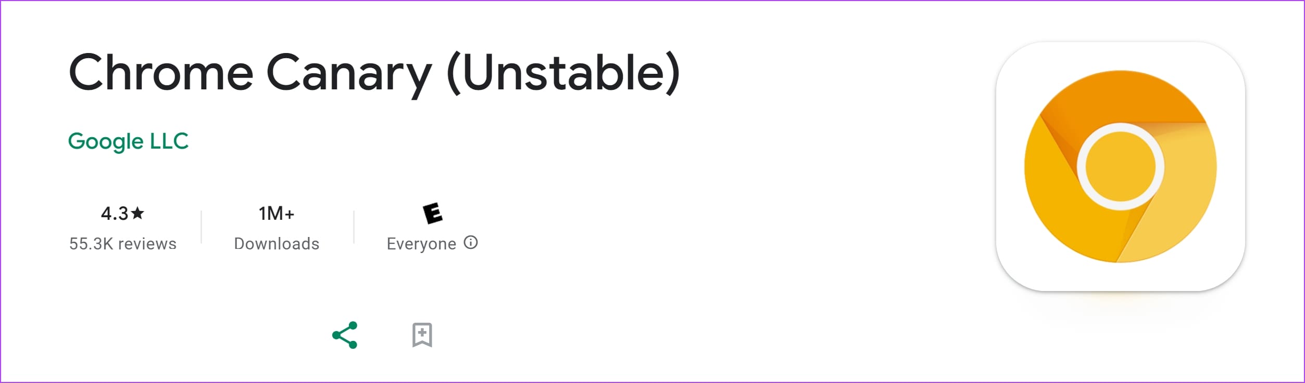Click the divider between reviews and downloads
This screenshot has width=1305, height=383.
point(202,227)
